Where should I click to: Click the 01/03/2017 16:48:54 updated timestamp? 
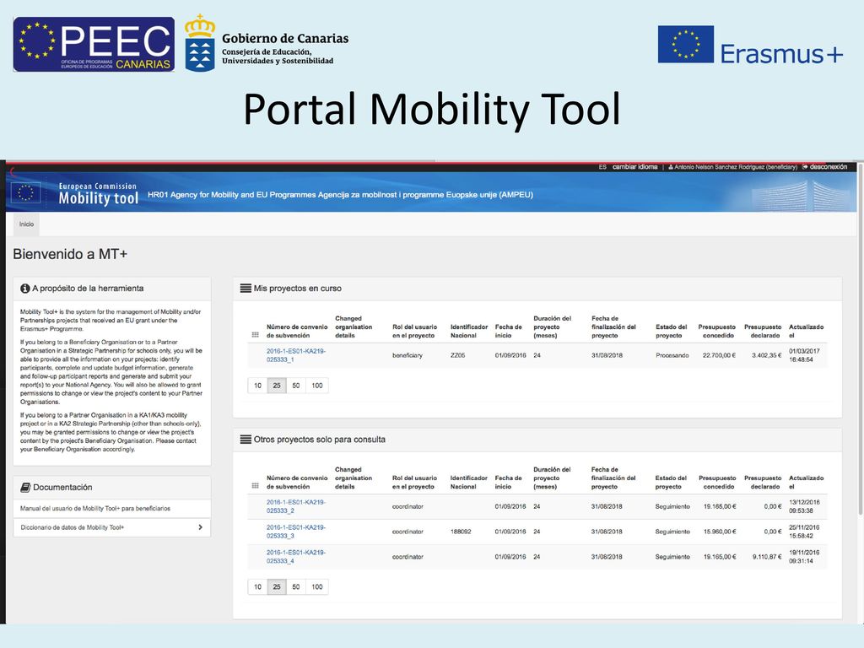pos(804,355)
